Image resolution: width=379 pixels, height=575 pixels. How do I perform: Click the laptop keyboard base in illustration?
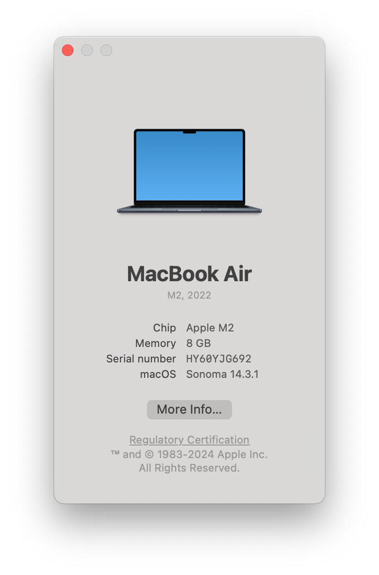tap(189, 209)
